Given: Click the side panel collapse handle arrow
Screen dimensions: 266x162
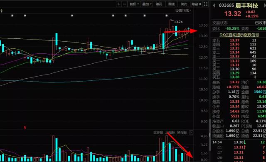Looking at the screenshot, I should [x=210, y=135].
